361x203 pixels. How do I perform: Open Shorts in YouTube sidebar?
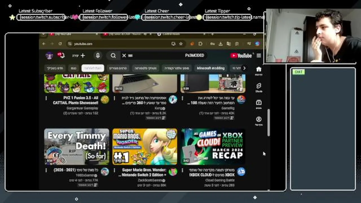click(259, 87)
